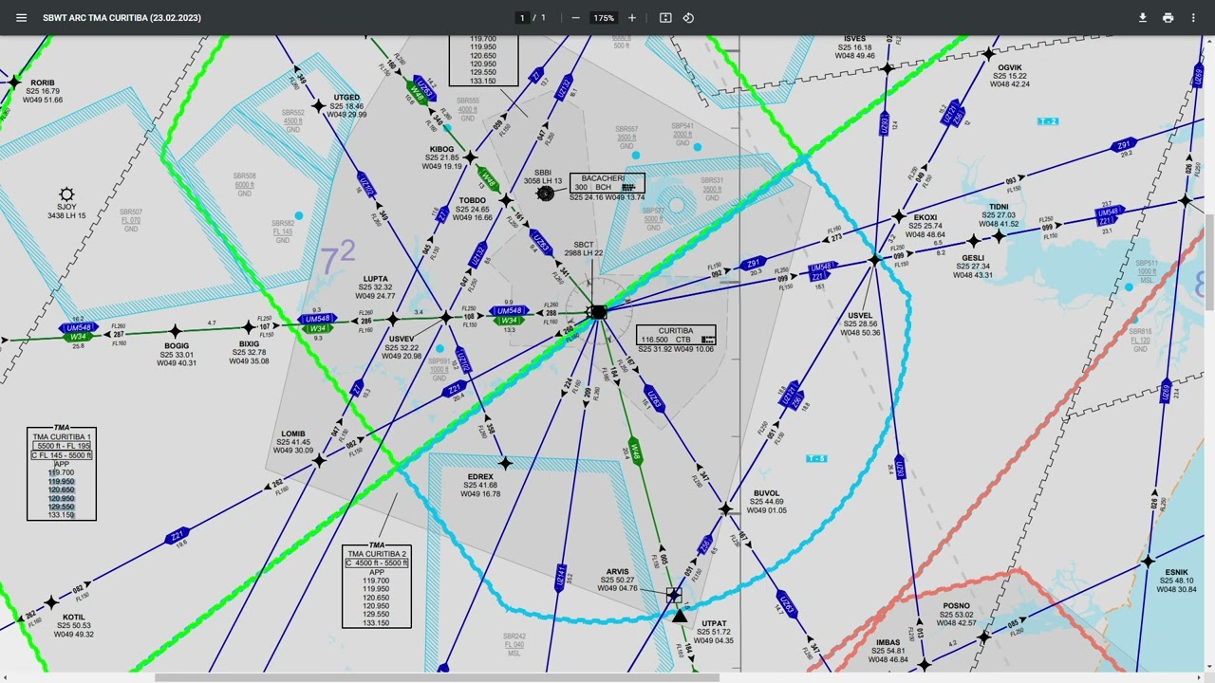This screenshot has height=683, width=1215.
Task: Click the POSNO waypoint label
Action: coord(957,614)
